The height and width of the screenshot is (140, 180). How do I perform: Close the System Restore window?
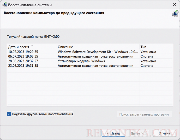click(174, 5)
